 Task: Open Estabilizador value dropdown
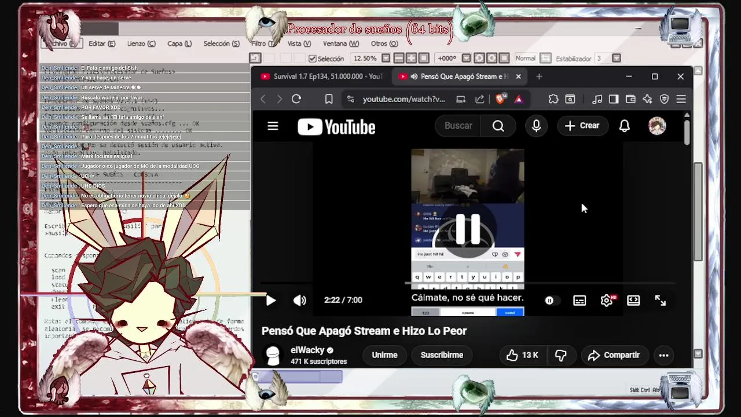pyautogui.click(x=617, y=58)
